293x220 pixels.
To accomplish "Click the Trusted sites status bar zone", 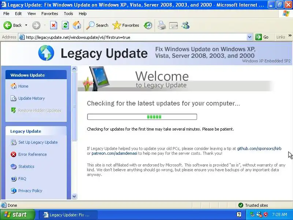I will pos(253,205).
